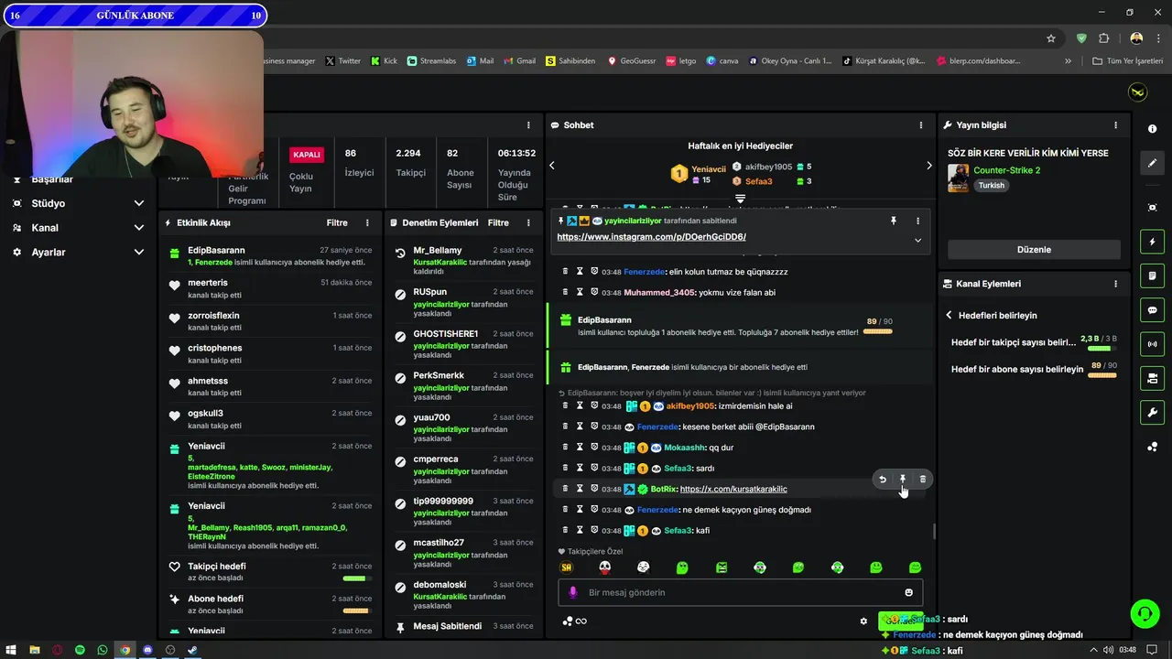This screenshot has width=1172, height=659.
Task: Open Sohbet panel three-dot menu
Action: pyautogui.click(x=921, y=124)
